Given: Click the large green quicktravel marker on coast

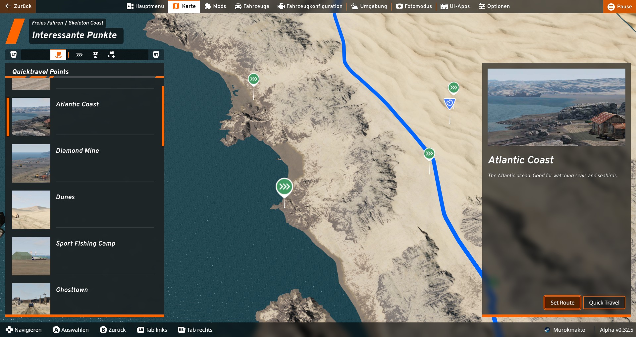Looking at the screenshot, I should pyautogui.click(x=284, y=187).
